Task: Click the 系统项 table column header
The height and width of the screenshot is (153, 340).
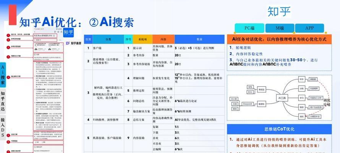Action: coord(142,39)
